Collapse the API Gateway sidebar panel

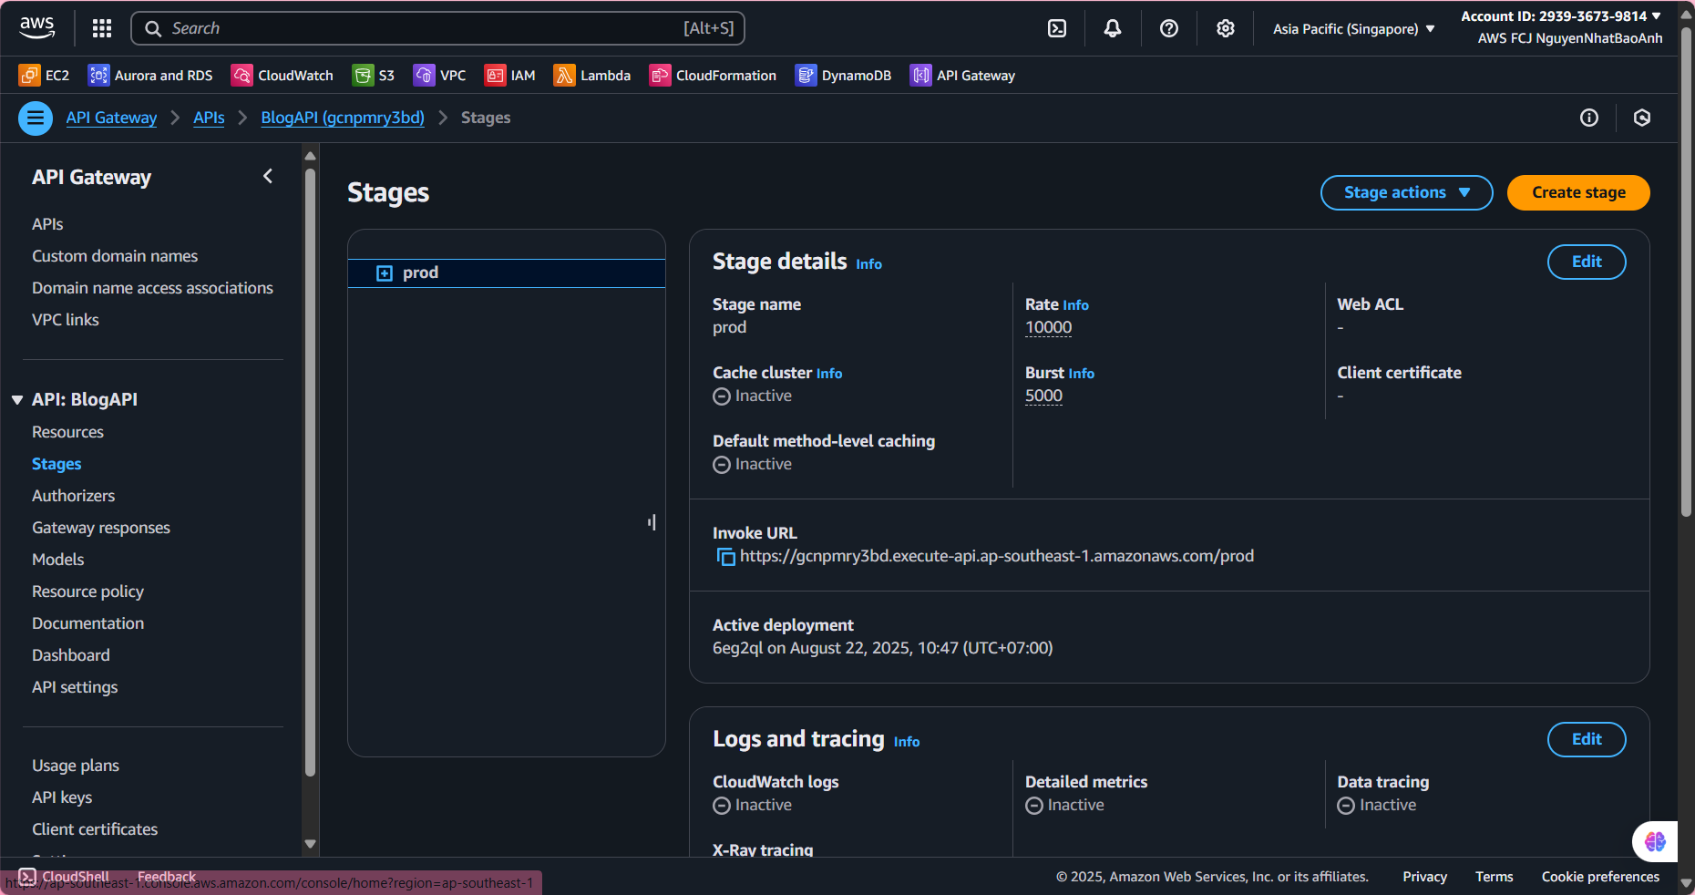pyautogui.click(x=268, y=176)
